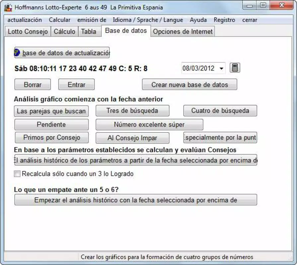
Task: Click the Pendiente button
Action: (x=51, y=124)
